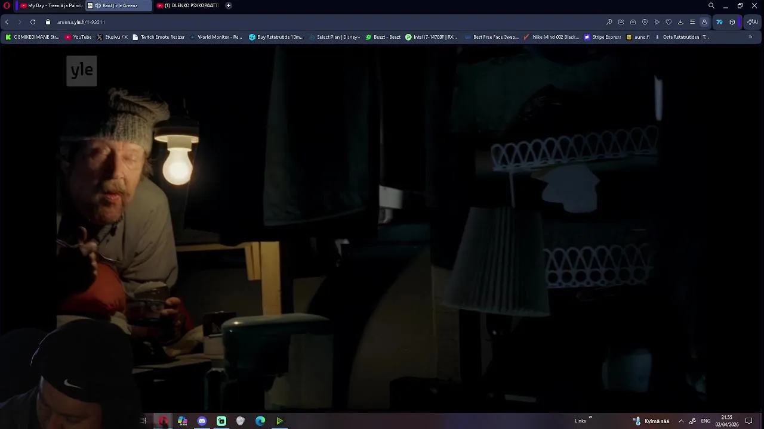Open the AI assistant button
764x429 pixels.
752,22
